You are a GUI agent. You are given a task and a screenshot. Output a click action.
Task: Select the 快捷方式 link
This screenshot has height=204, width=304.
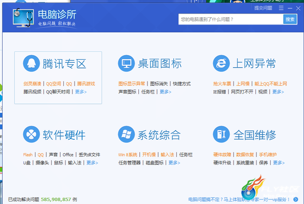[182, 84]
